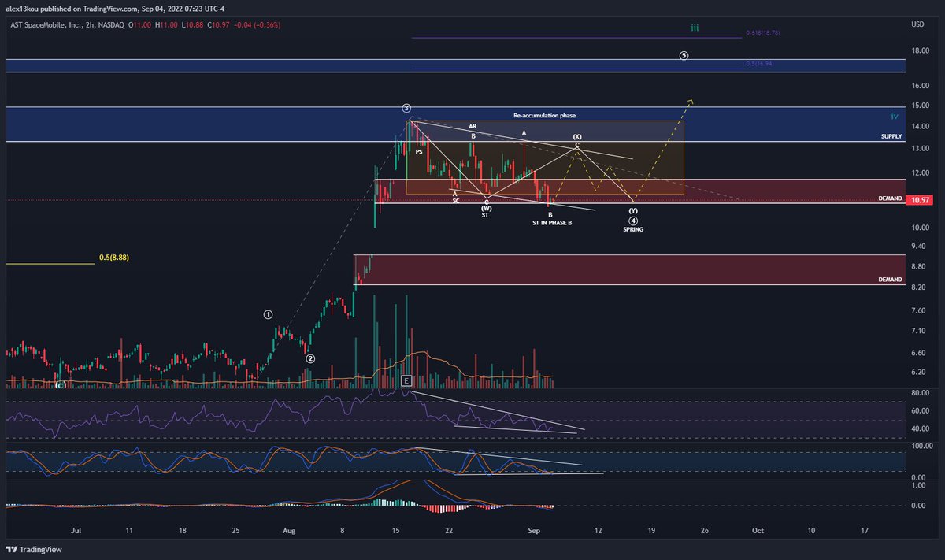The height and width of the screenshot is (560, 945).
Task: Select the blue 'iv' wave label
Action: (895, 115)
